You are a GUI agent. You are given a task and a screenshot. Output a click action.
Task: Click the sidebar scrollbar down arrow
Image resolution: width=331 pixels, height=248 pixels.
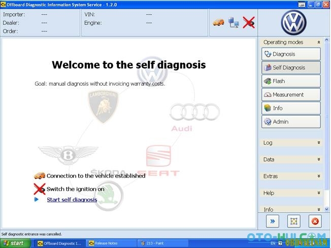326,209
